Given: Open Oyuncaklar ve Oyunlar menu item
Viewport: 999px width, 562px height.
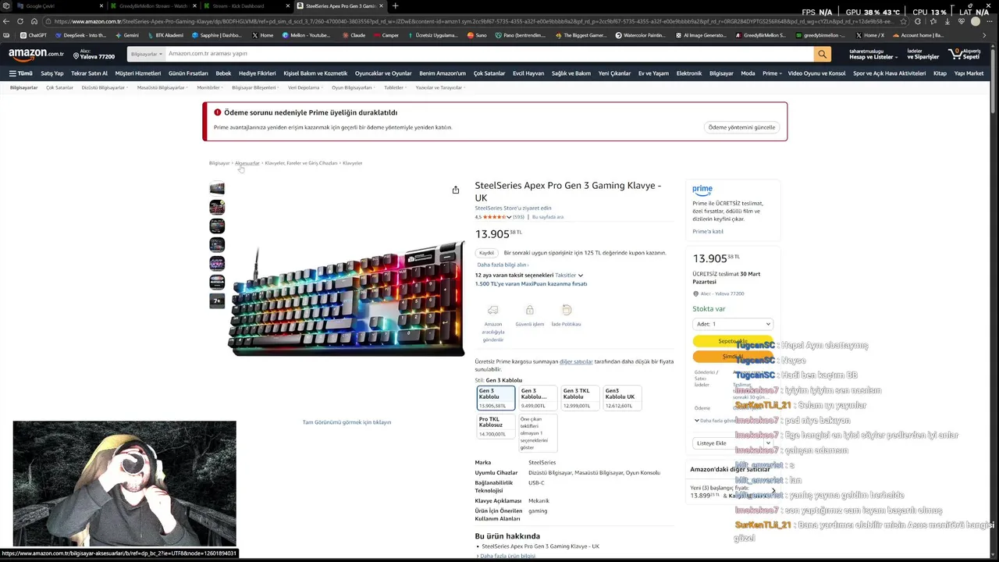Looking at the screenshot, I should [x=383, y=73].
